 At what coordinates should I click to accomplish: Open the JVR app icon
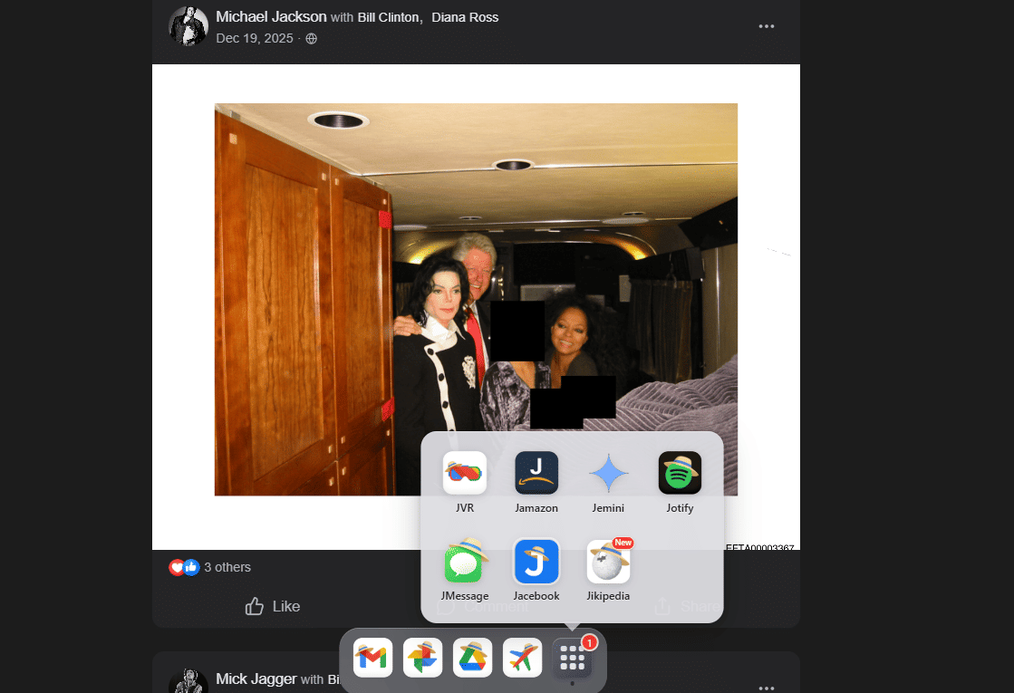click(465, 473)
